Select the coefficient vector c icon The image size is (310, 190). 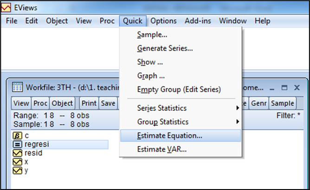tap(17, 135)
